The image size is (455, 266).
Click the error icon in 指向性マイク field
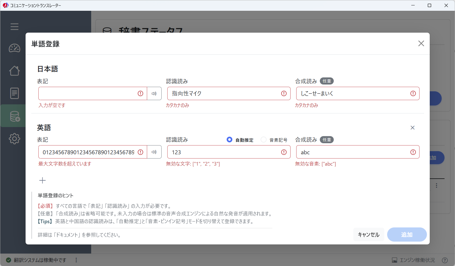tap(284, 94)
